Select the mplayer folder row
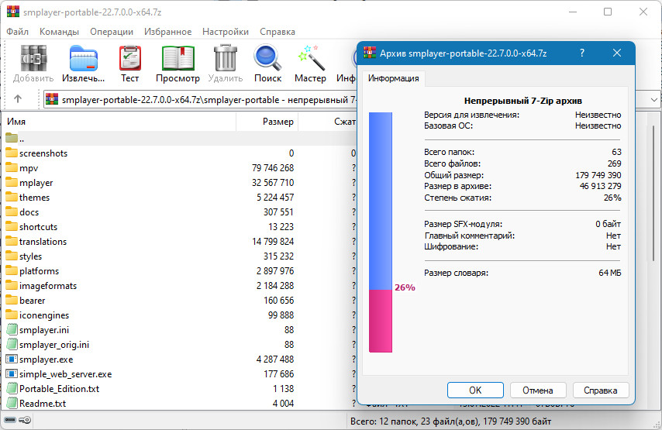The image size is (662, 430). pyautogui.click(x=179, y=182)
